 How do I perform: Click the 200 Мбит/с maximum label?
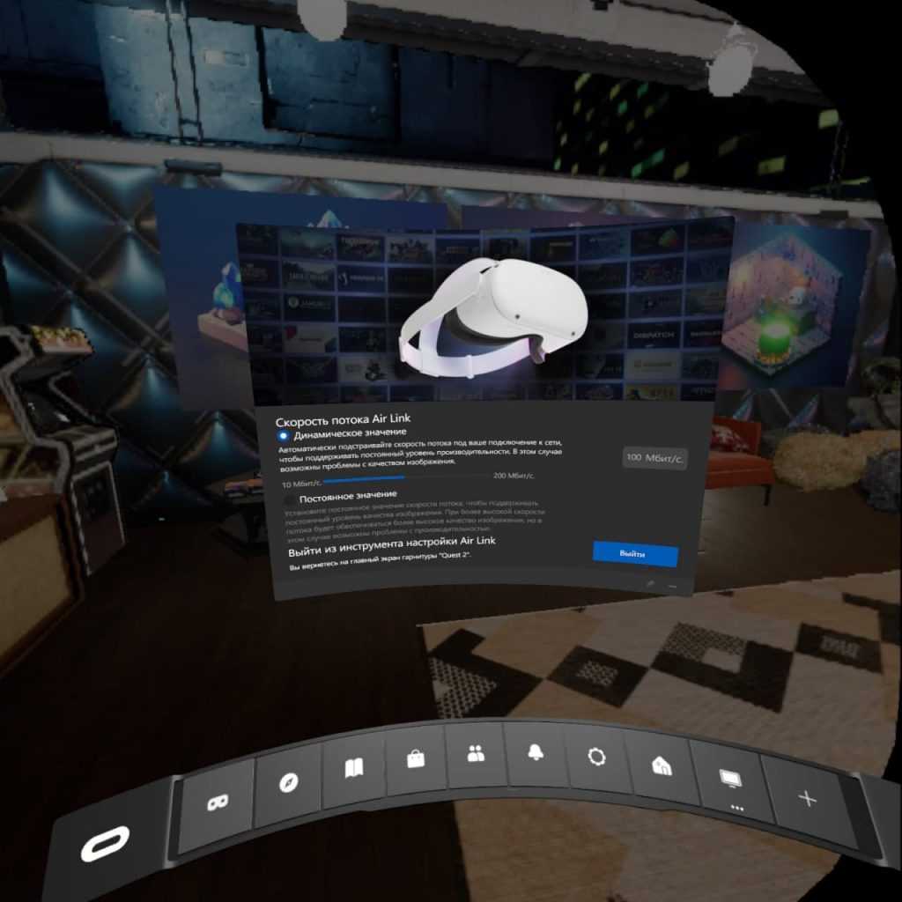pos(514,476)
